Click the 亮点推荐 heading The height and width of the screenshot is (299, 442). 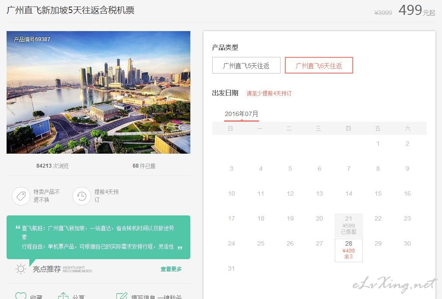pos(47,269)
